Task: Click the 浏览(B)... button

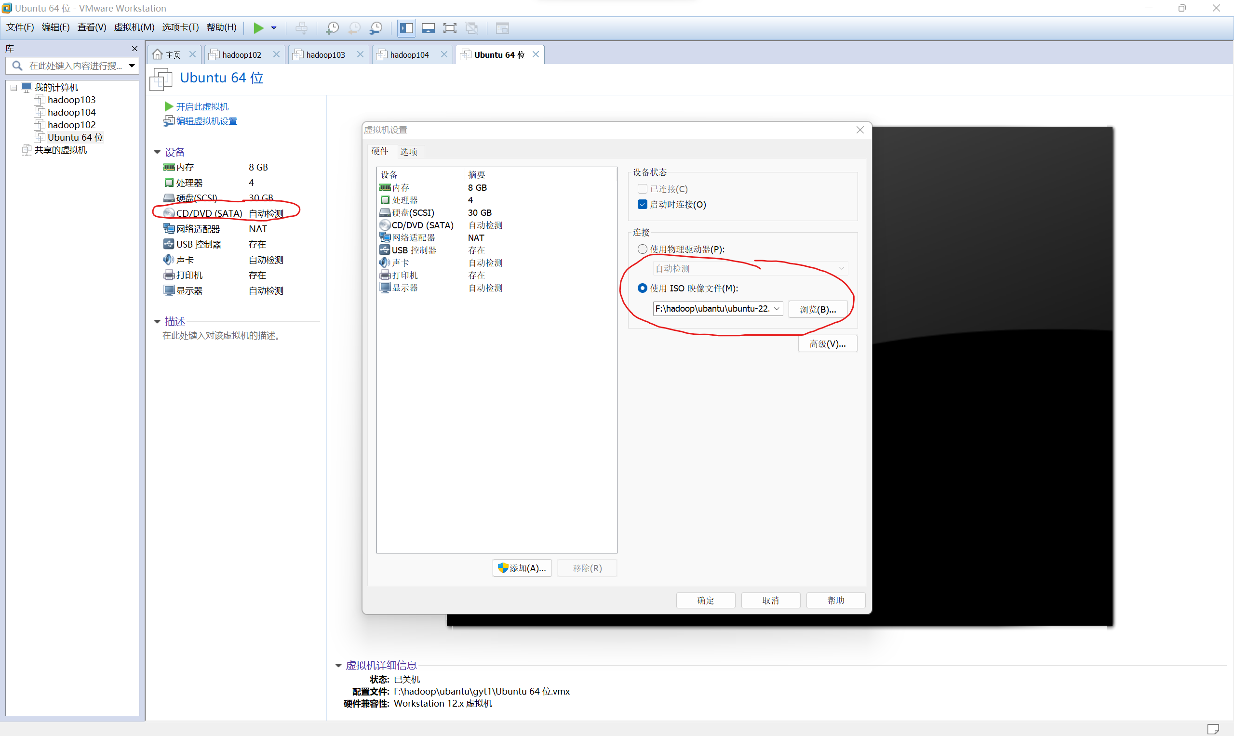Action: pyautogui.click(x=817, y=309)
